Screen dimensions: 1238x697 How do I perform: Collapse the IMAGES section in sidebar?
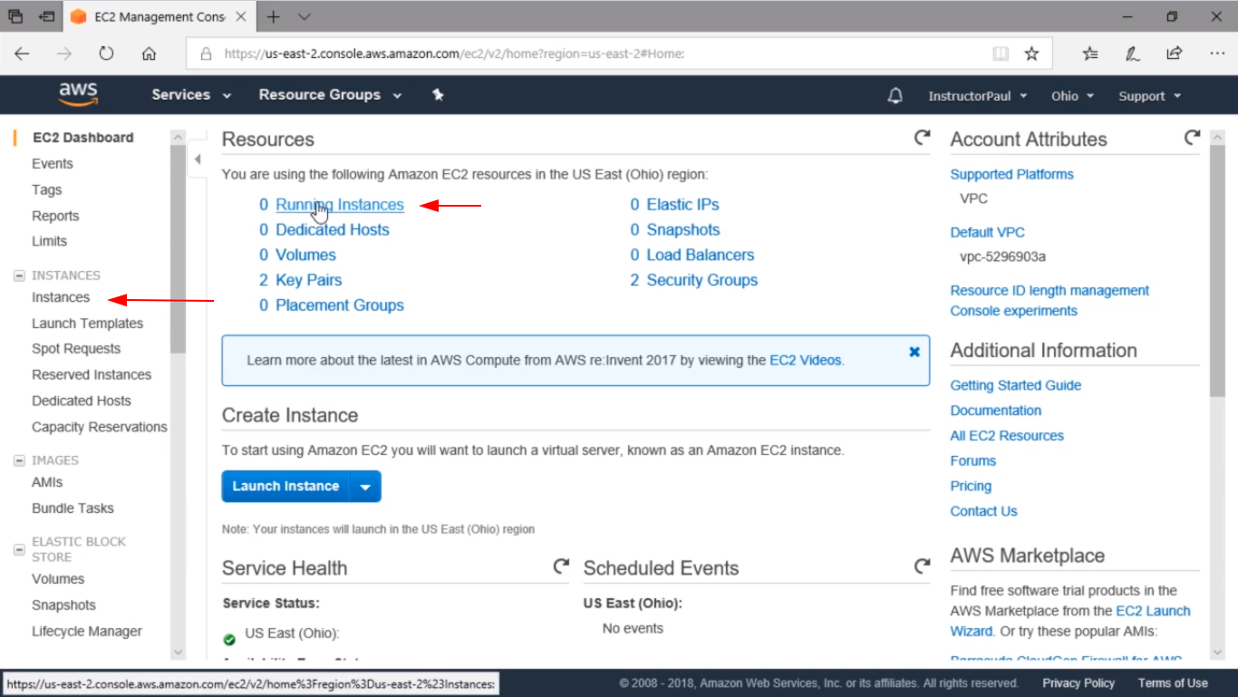click(19, 460)
